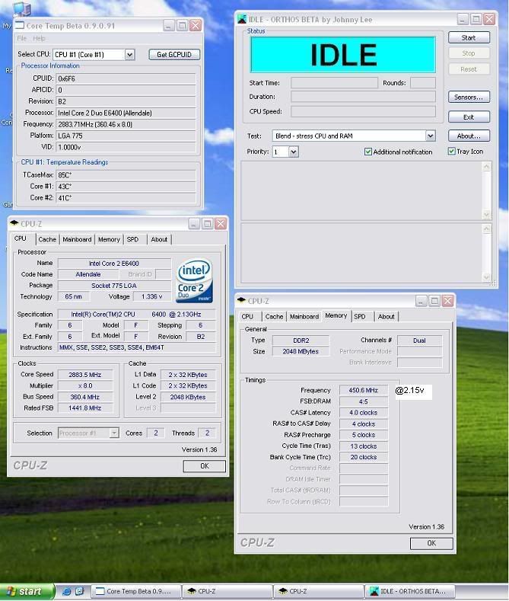Viewport: 509px width, 601px height.
Task: Activate first CPU-Z taskbar button
Action: click(227, 591)
